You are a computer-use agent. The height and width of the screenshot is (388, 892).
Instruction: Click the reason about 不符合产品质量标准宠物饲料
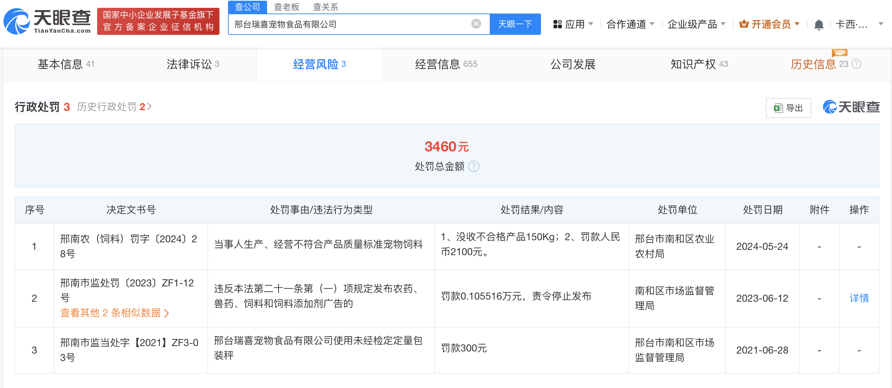pos(319,244)
